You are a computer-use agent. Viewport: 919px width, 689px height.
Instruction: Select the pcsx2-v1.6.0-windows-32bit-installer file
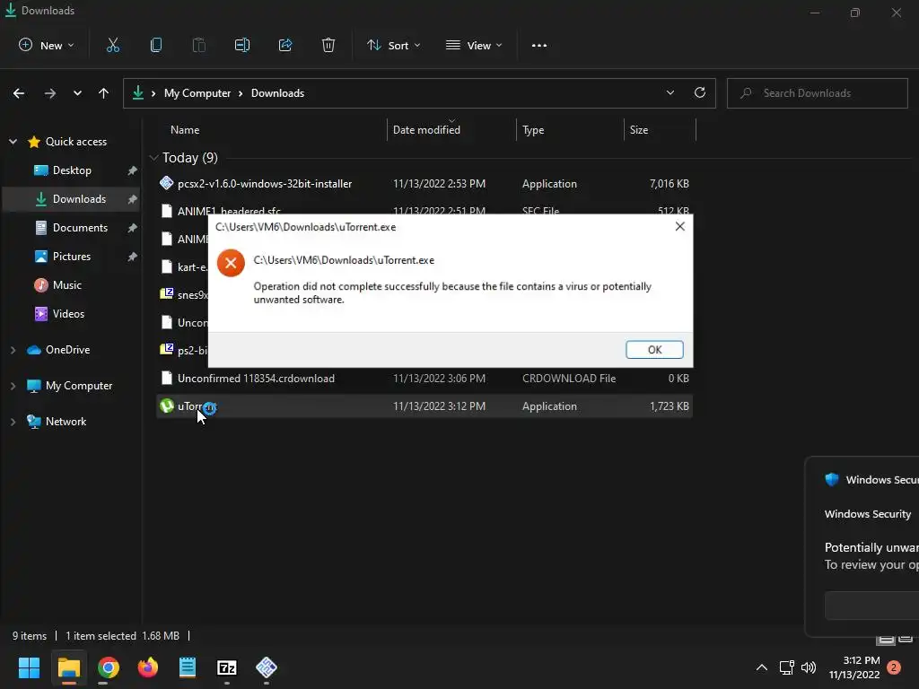click(424, 183)
